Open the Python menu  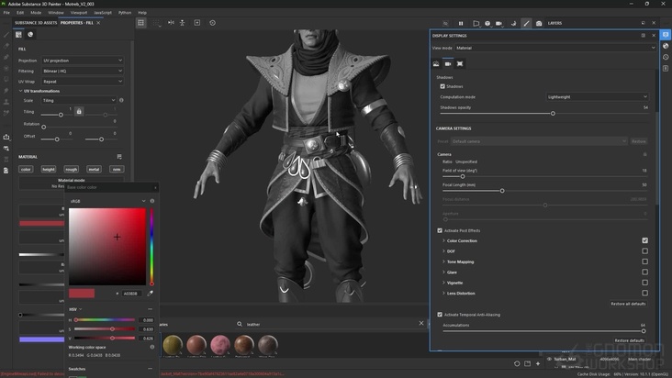[125, 13]
